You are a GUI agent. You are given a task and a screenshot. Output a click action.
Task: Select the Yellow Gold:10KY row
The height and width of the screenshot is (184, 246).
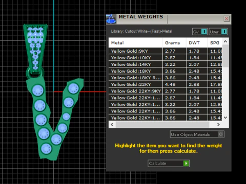(x=166, y=58)
